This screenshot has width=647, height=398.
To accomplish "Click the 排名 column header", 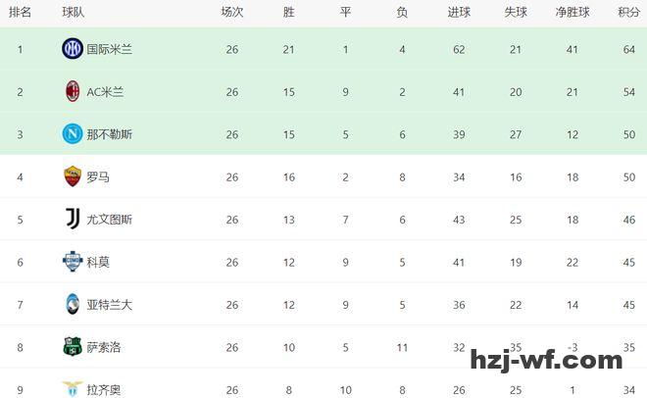I will (x=20, y=13).
